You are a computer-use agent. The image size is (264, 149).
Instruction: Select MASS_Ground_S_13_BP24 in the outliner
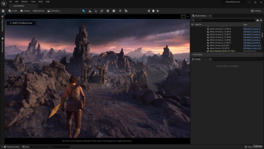click(x=220, y=32)
